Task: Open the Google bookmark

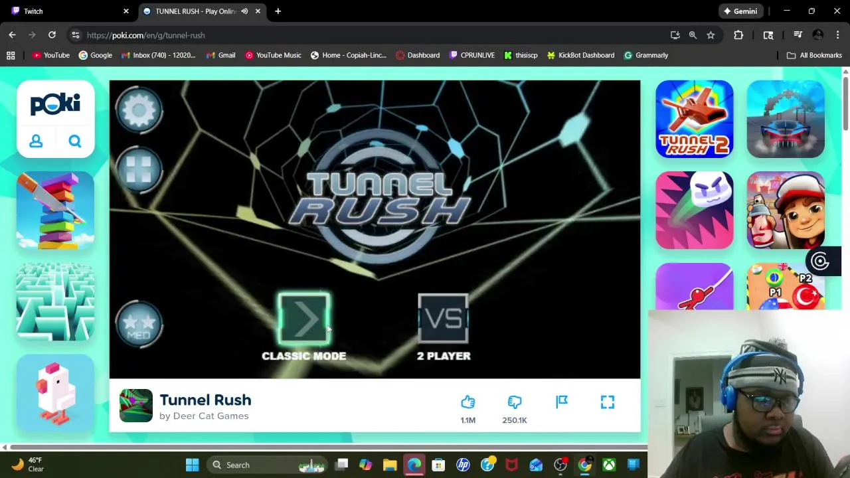Action: [95, 55]
